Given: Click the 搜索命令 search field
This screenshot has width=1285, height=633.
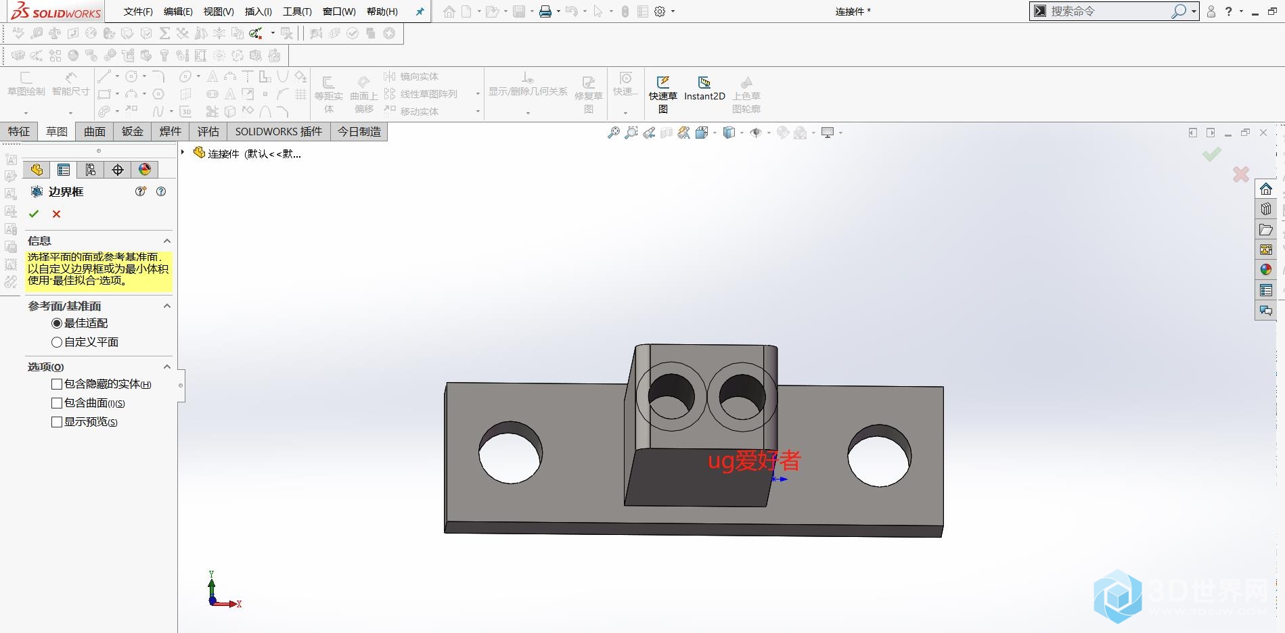Looking at the screenshot, I should (1108, 11).
